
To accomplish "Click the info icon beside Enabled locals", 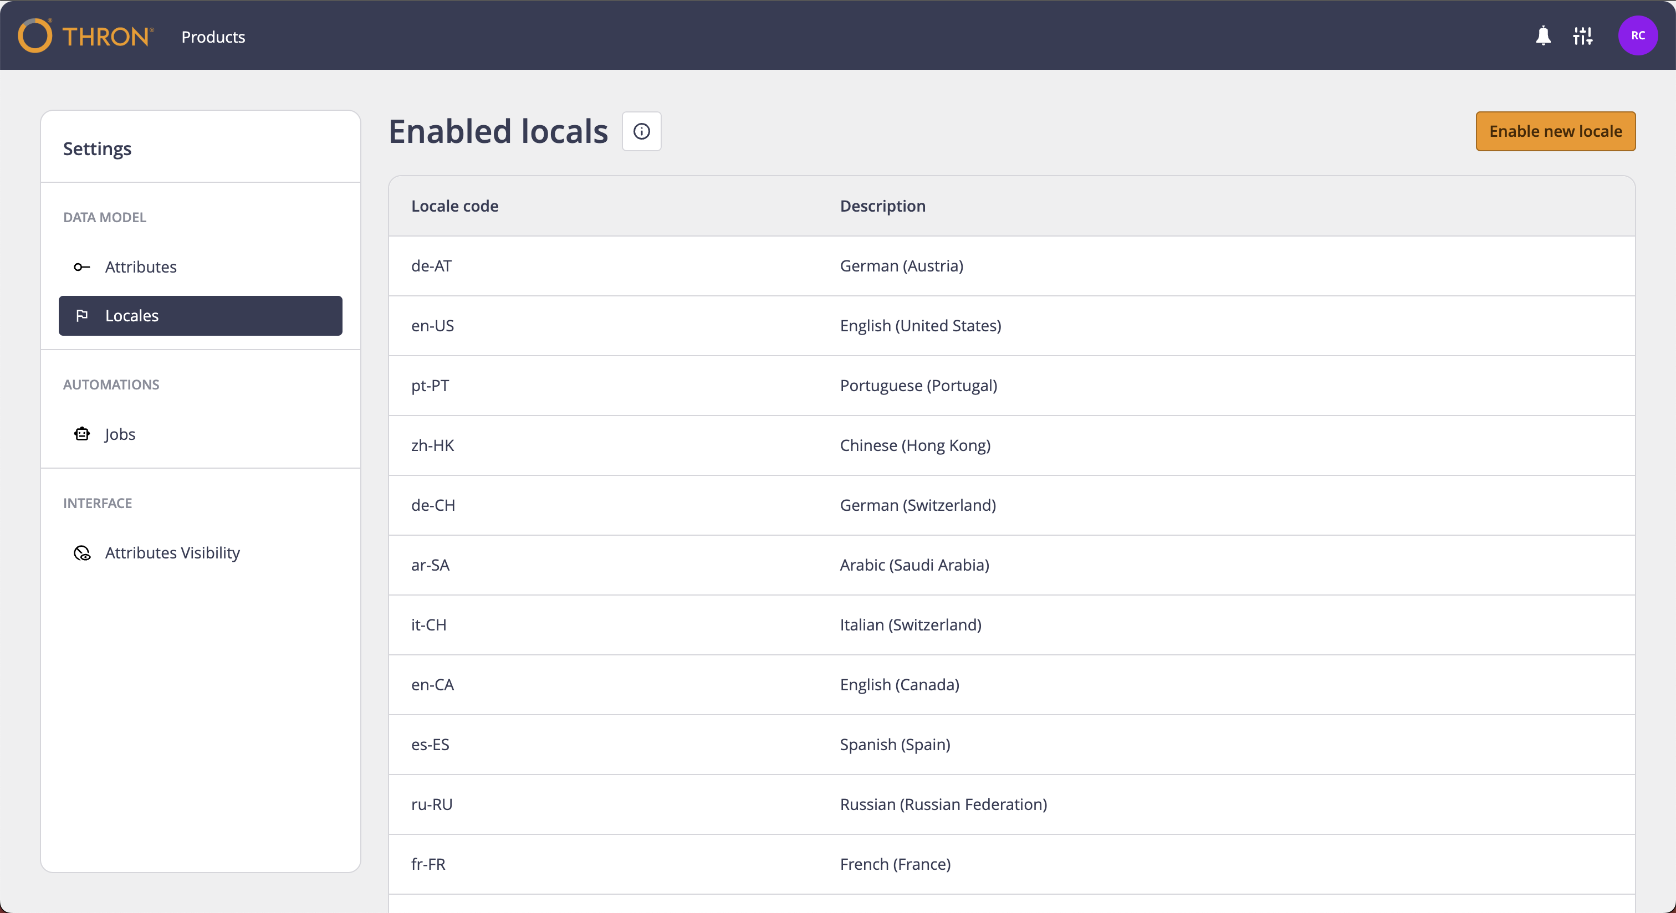I will 641,131.
